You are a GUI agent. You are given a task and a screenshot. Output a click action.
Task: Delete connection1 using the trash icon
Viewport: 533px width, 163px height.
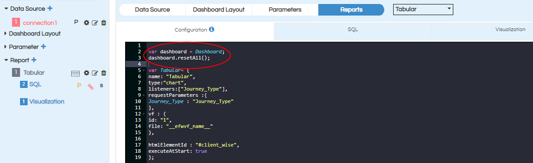[x=104, y=23]
